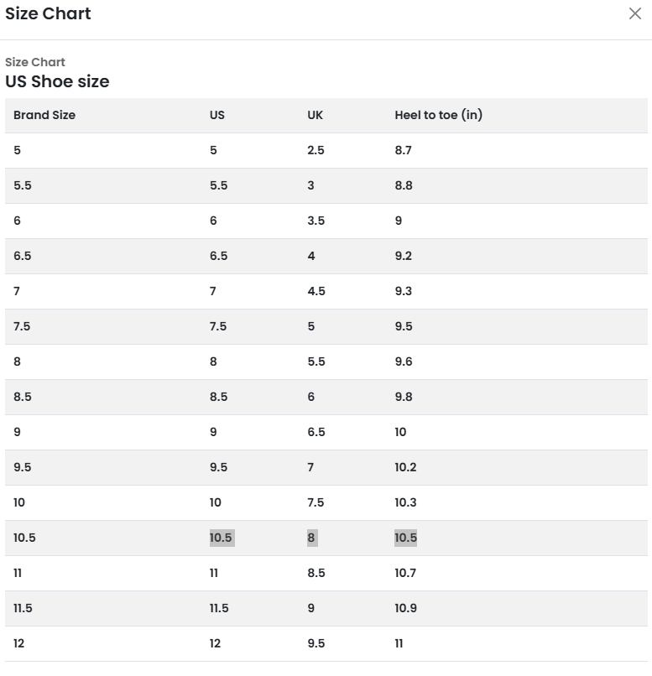Click the Brand Size column header
652x676 pixels.
point(44,115)
